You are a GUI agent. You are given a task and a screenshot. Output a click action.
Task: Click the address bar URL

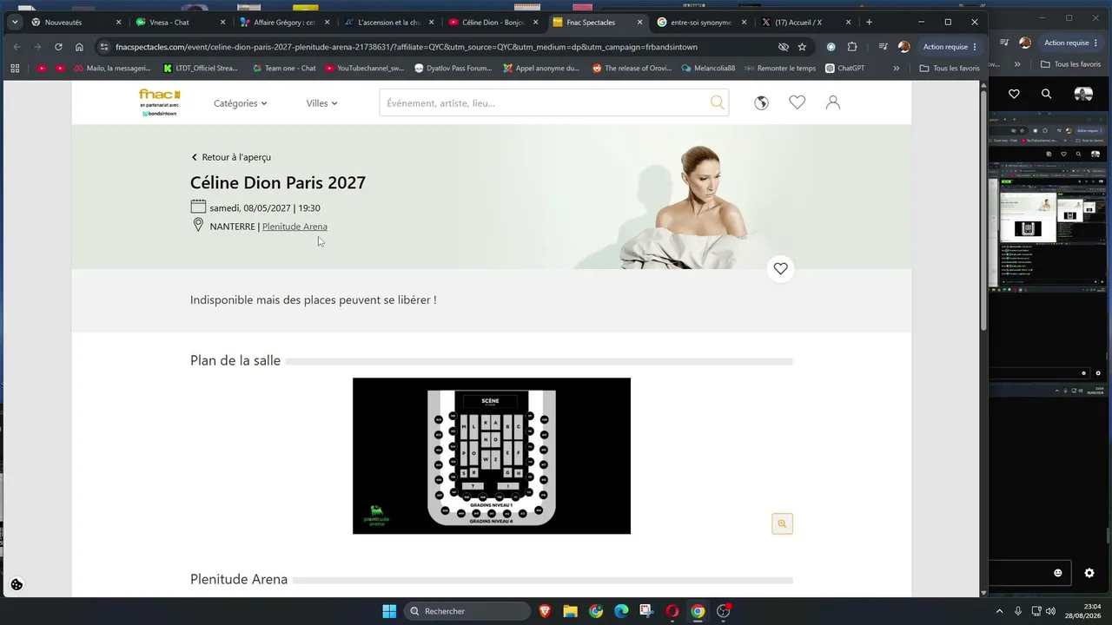coord(406,47)
